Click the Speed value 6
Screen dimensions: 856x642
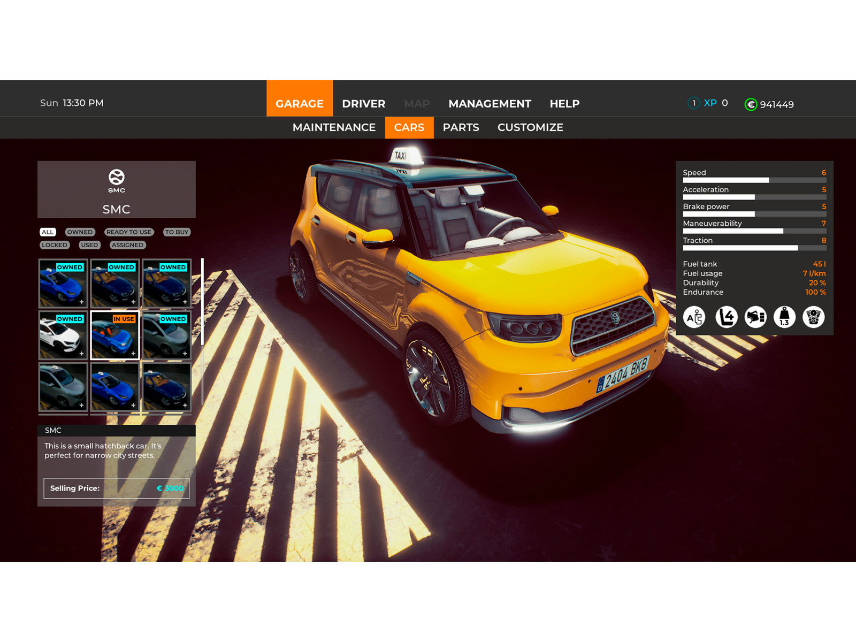pyautogui.click(x=824, y=173)
